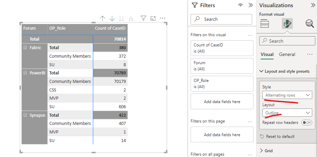Screen dimensions: 317x157
Task: Open the Forum filter card
Action: (222, 66)
